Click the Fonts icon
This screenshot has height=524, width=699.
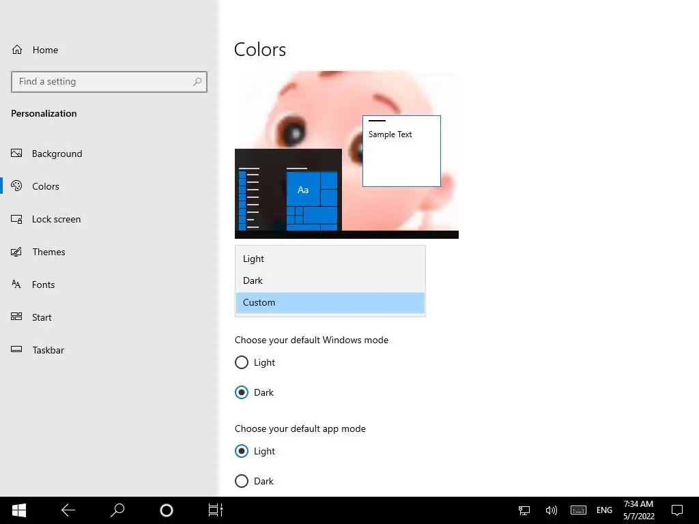click(16, 285)
